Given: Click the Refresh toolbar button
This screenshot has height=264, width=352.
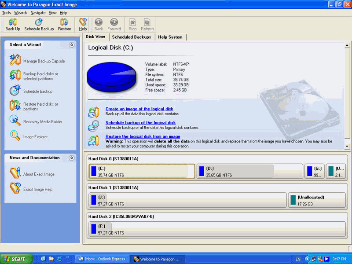Looking at the screenshot, I should click(x=147, y=25).
